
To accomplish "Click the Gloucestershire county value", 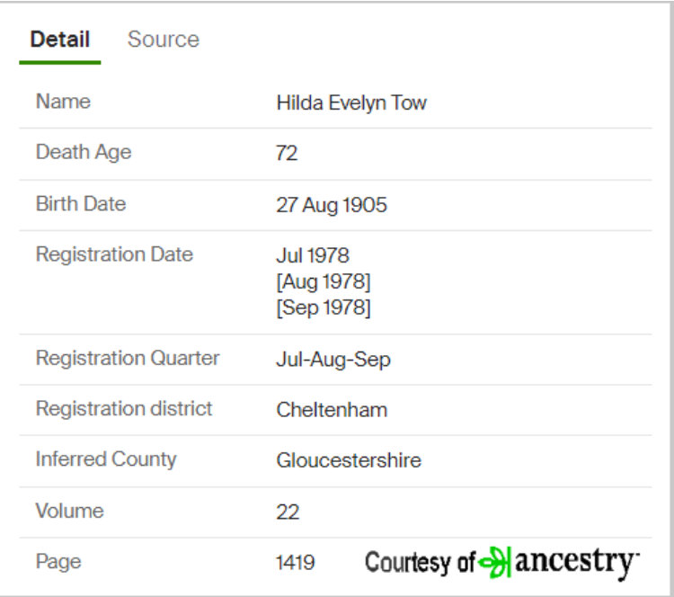I will [x=348, y=461].
